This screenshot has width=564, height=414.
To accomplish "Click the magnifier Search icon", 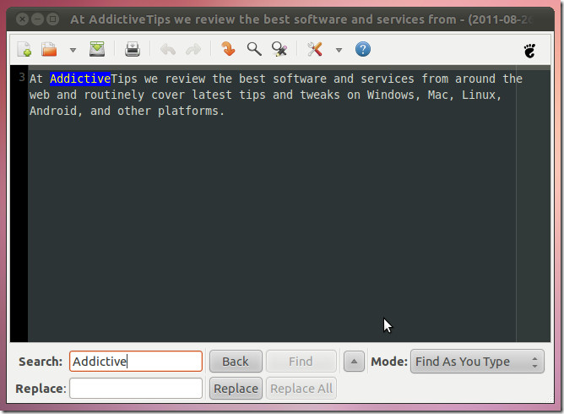I will 254,49.
